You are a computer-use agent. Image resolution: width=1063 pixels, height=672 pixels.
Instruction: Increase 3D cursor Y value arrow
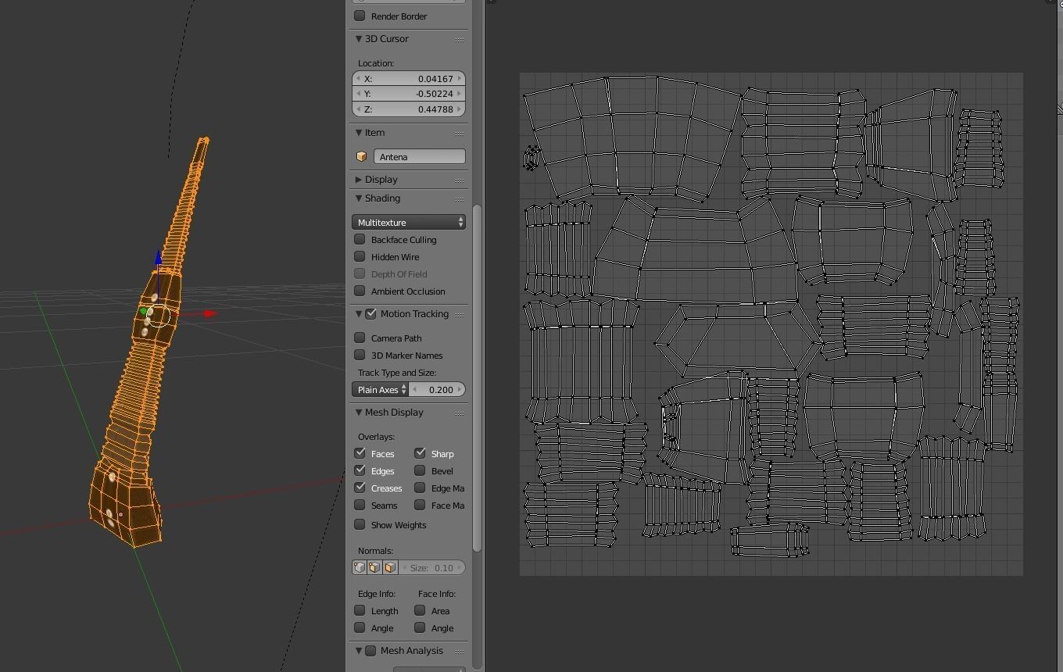(460, 94)
